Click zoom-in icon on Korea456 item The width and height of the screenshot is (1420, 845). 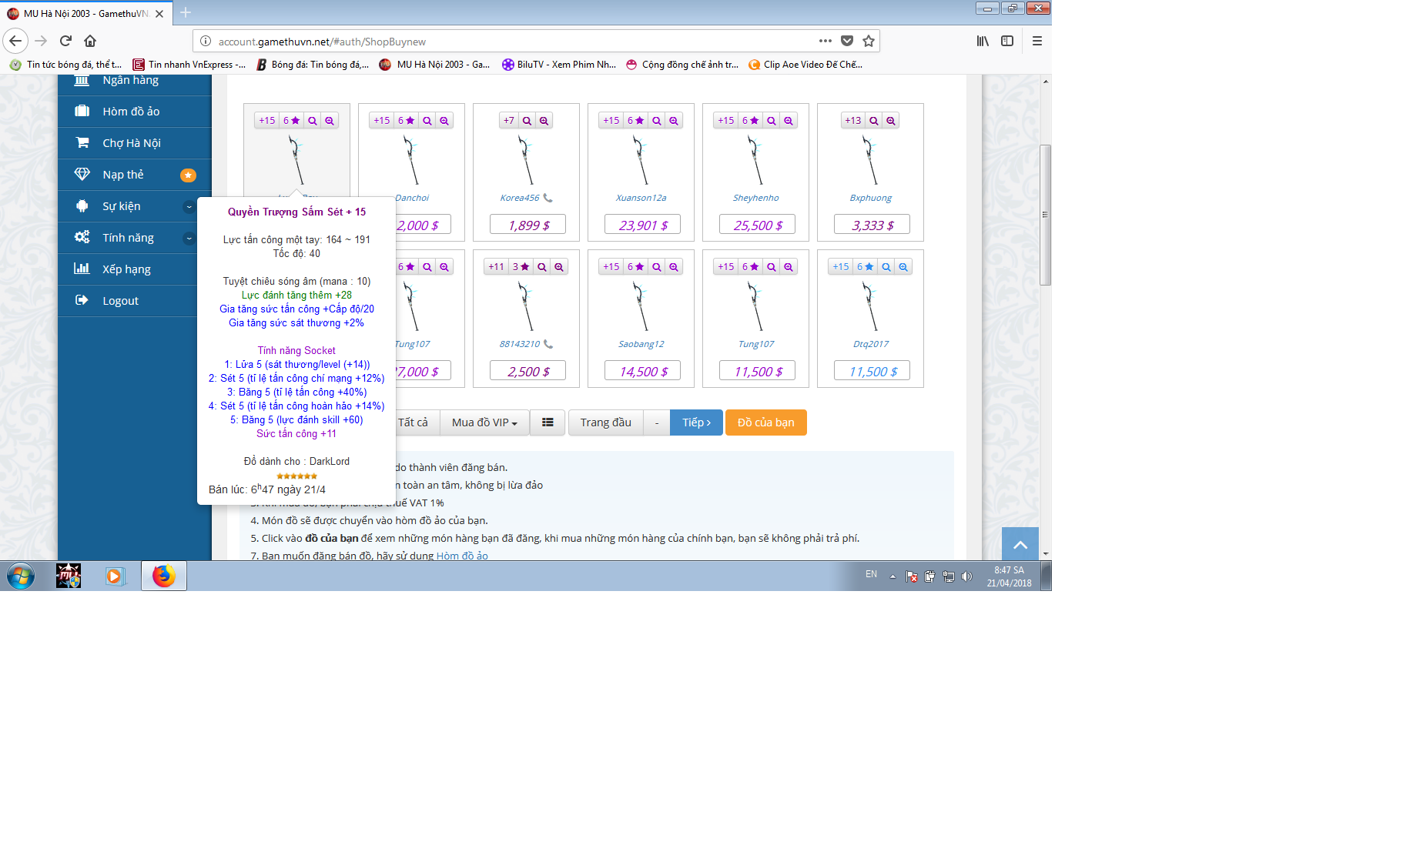pyautogui.click(x=544, y=121)
